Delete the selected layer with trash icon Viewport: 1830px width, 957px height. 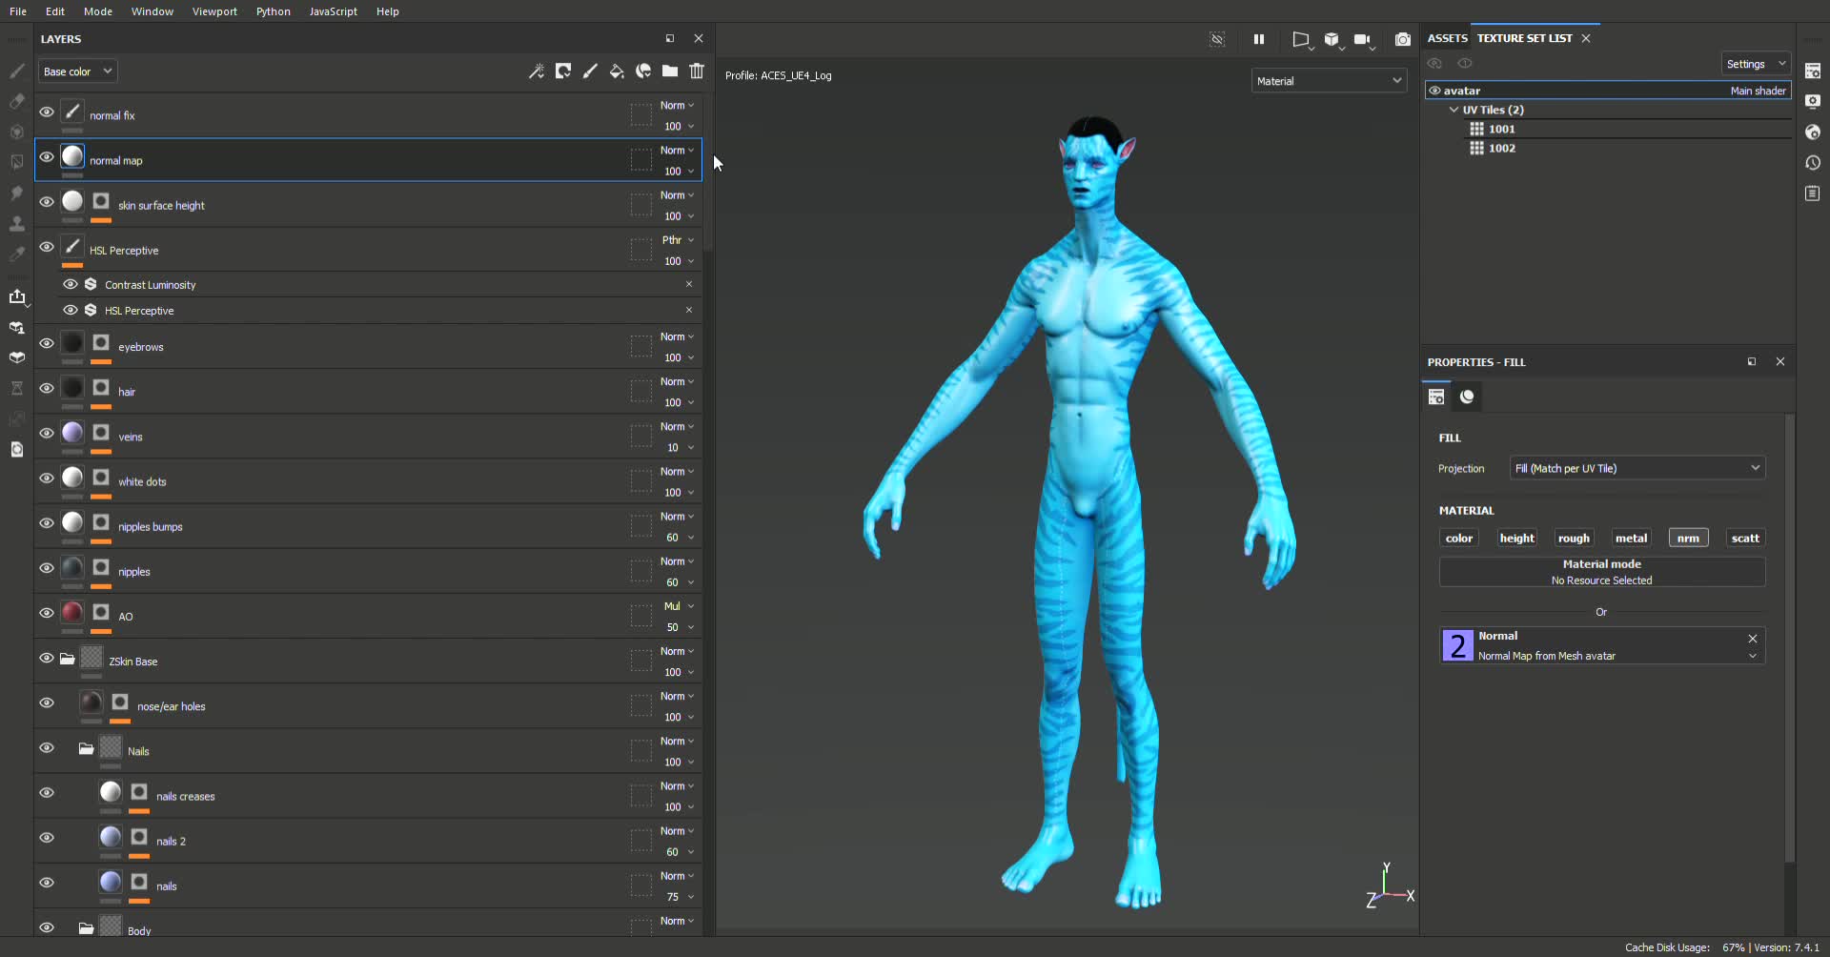pos(697,71)
